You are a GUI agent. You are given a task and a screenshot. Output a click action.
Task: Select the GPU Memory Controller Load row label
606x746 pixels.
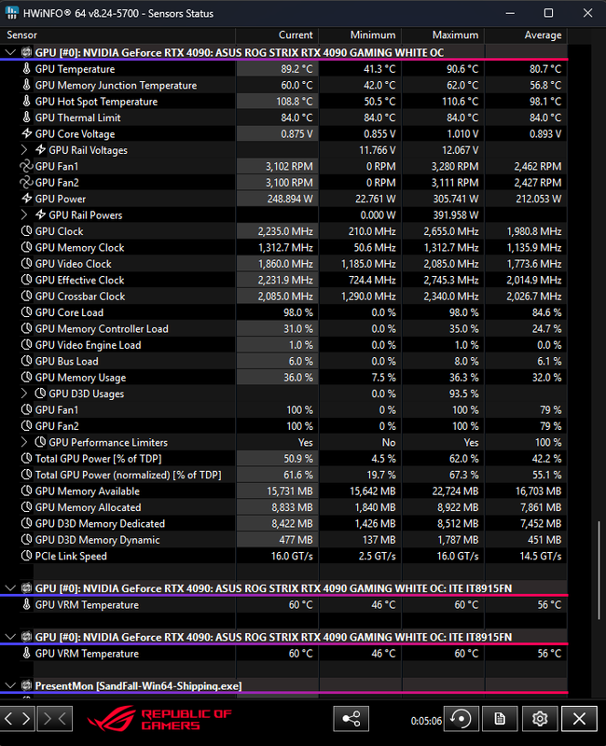(x=102, y=329)
